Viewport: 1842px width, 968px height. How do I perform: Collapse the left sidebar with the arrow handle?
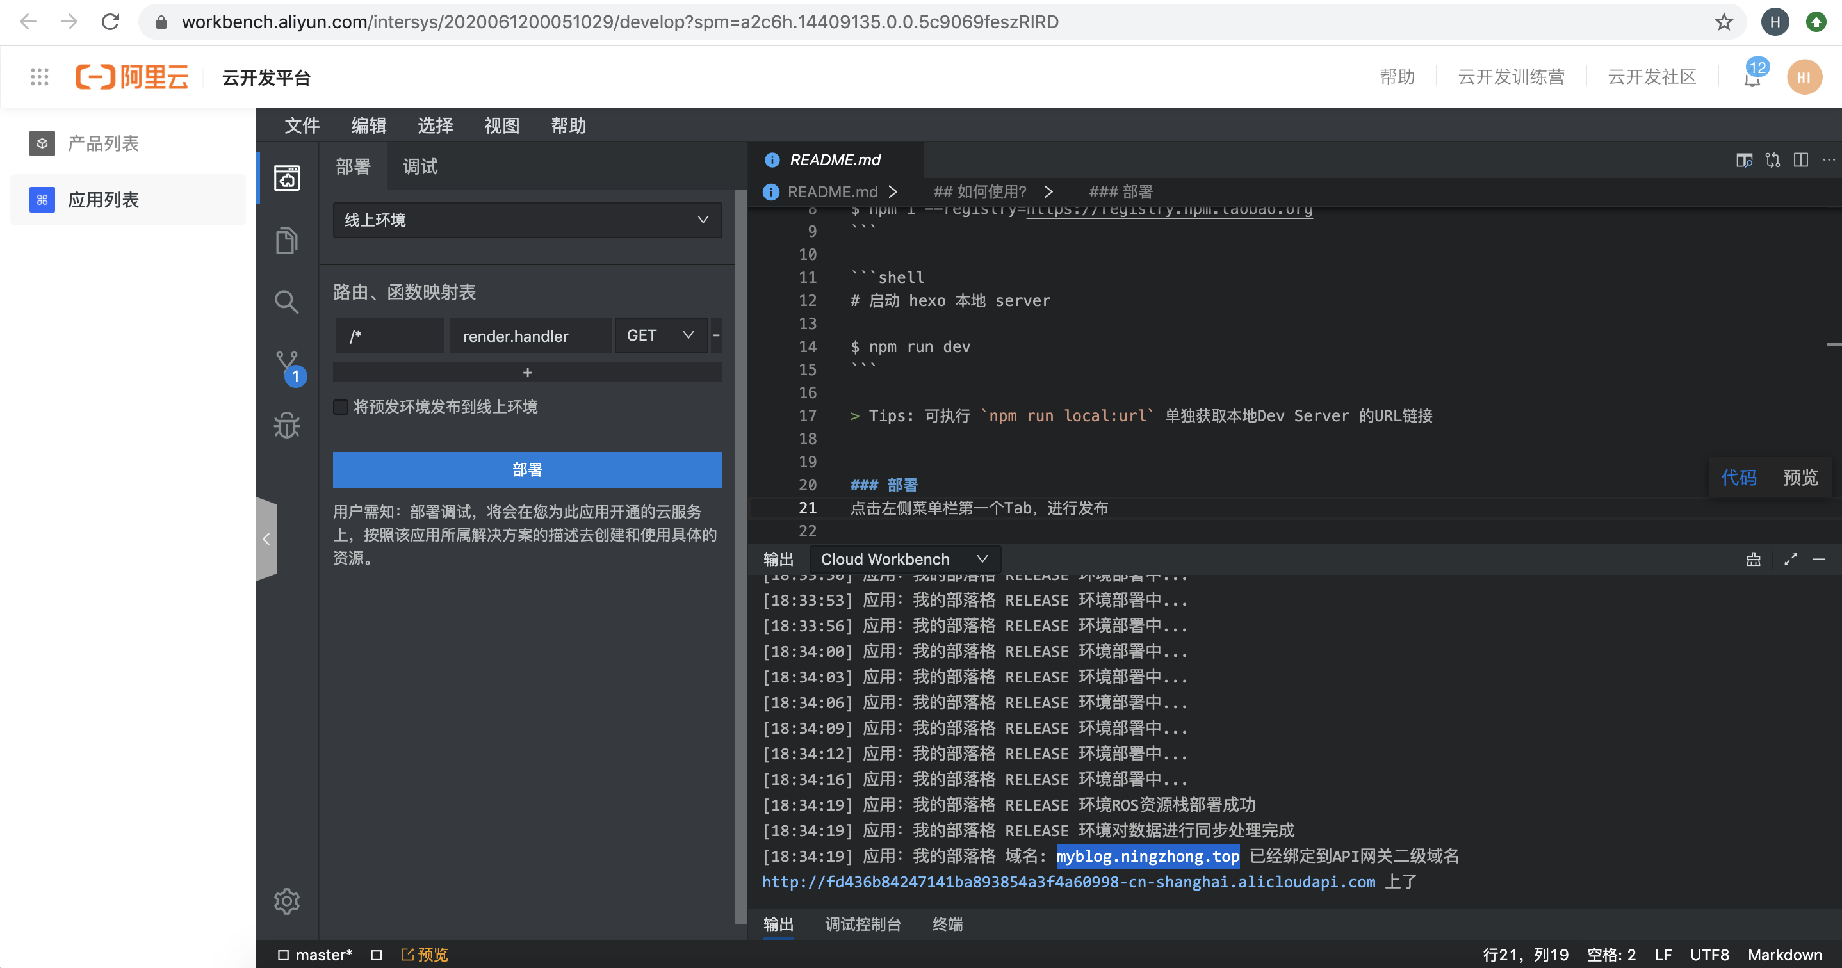click(266, 538)
